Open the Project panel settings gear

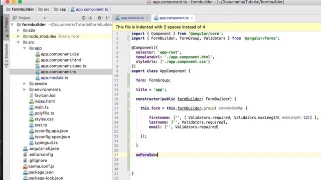click(x=99, y=18)
